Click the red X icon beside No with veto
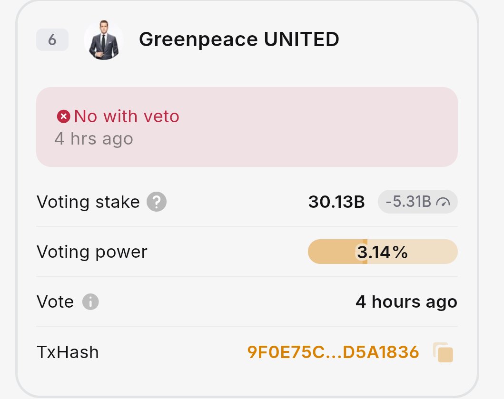This screenshot has height=399, width=504. pos(63,116)
